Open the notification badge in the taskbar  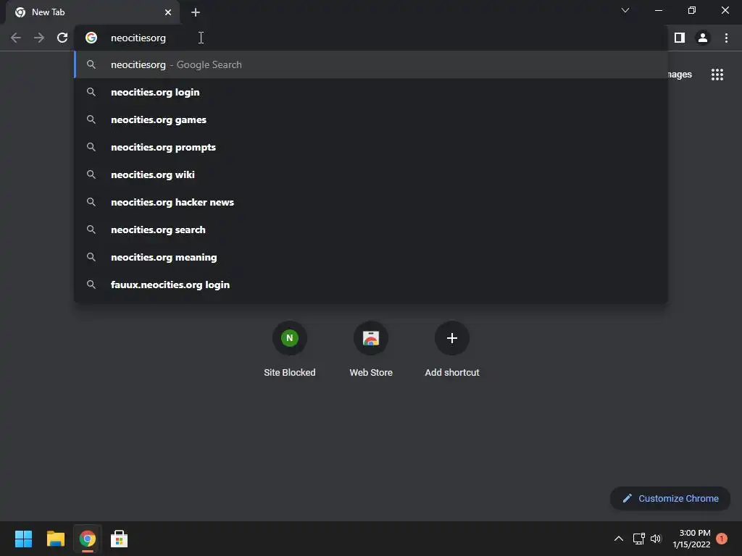point(722,539)
